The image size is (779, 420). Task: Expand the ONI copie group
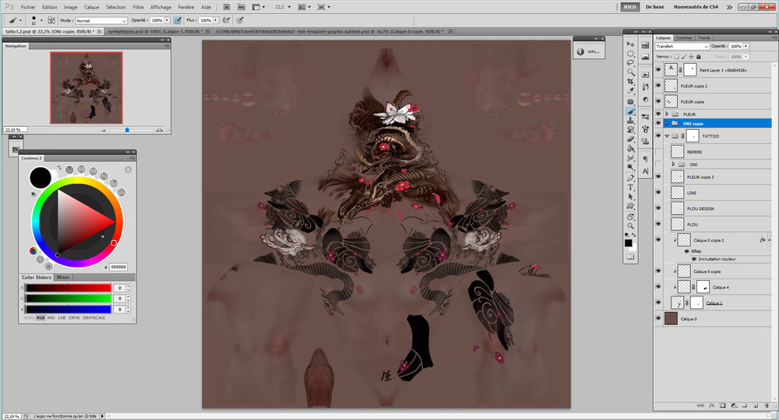(667, 124)
